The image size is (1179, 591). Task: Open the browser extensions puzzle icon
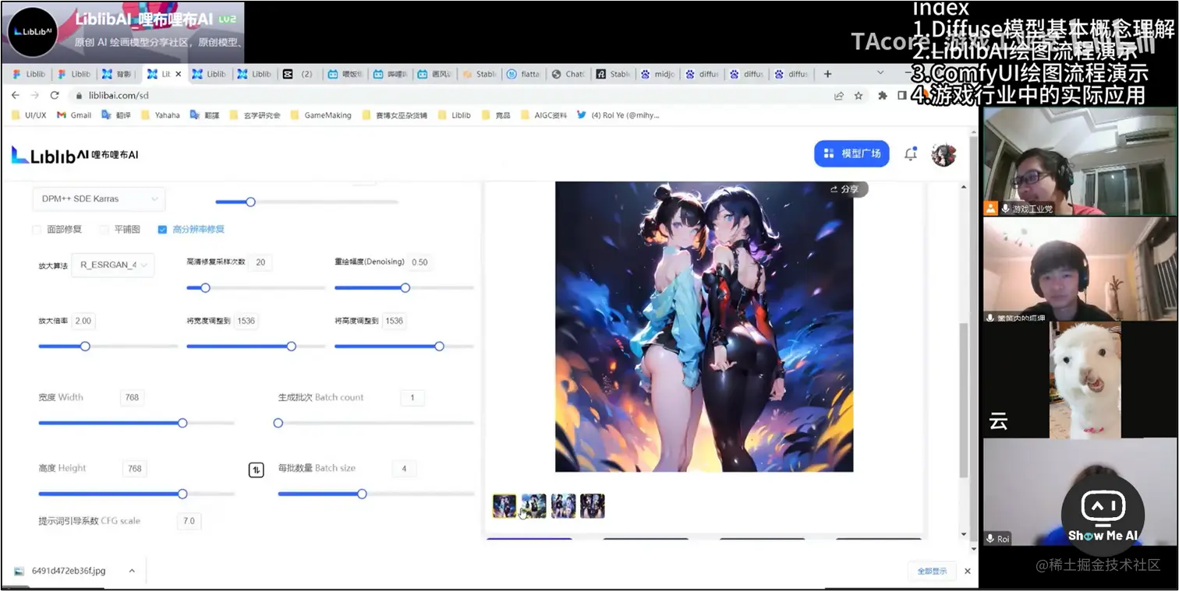pos(883,96)
